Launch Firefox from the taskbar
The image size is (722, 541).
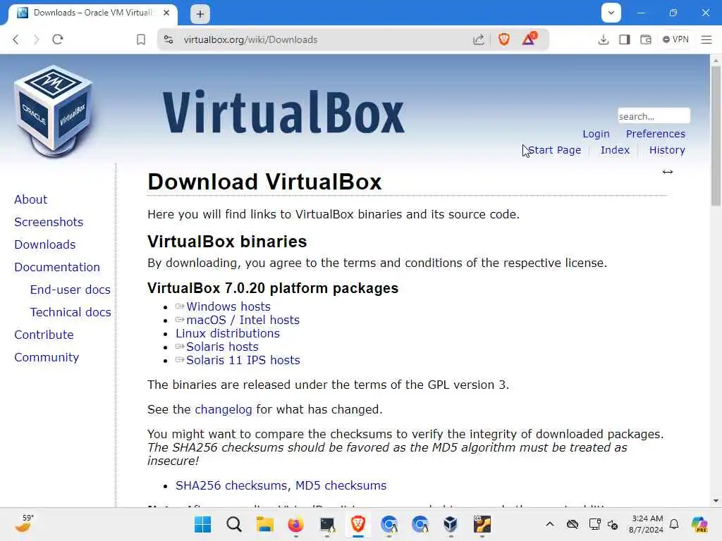point(295,524)
